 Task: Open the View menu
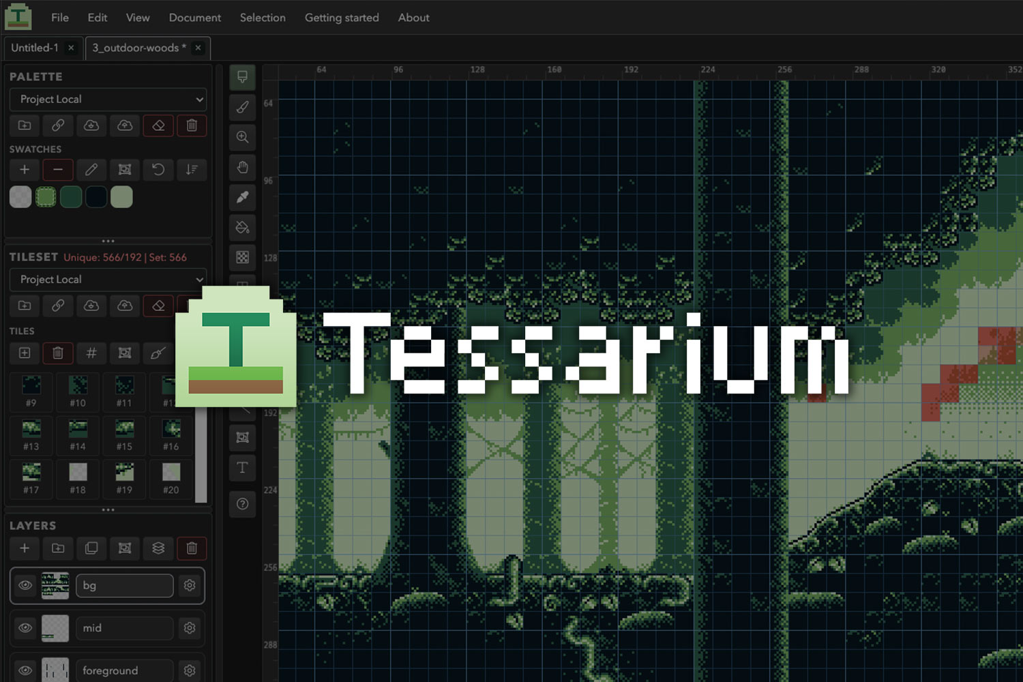pyautogui.click(x=138, y=18)
